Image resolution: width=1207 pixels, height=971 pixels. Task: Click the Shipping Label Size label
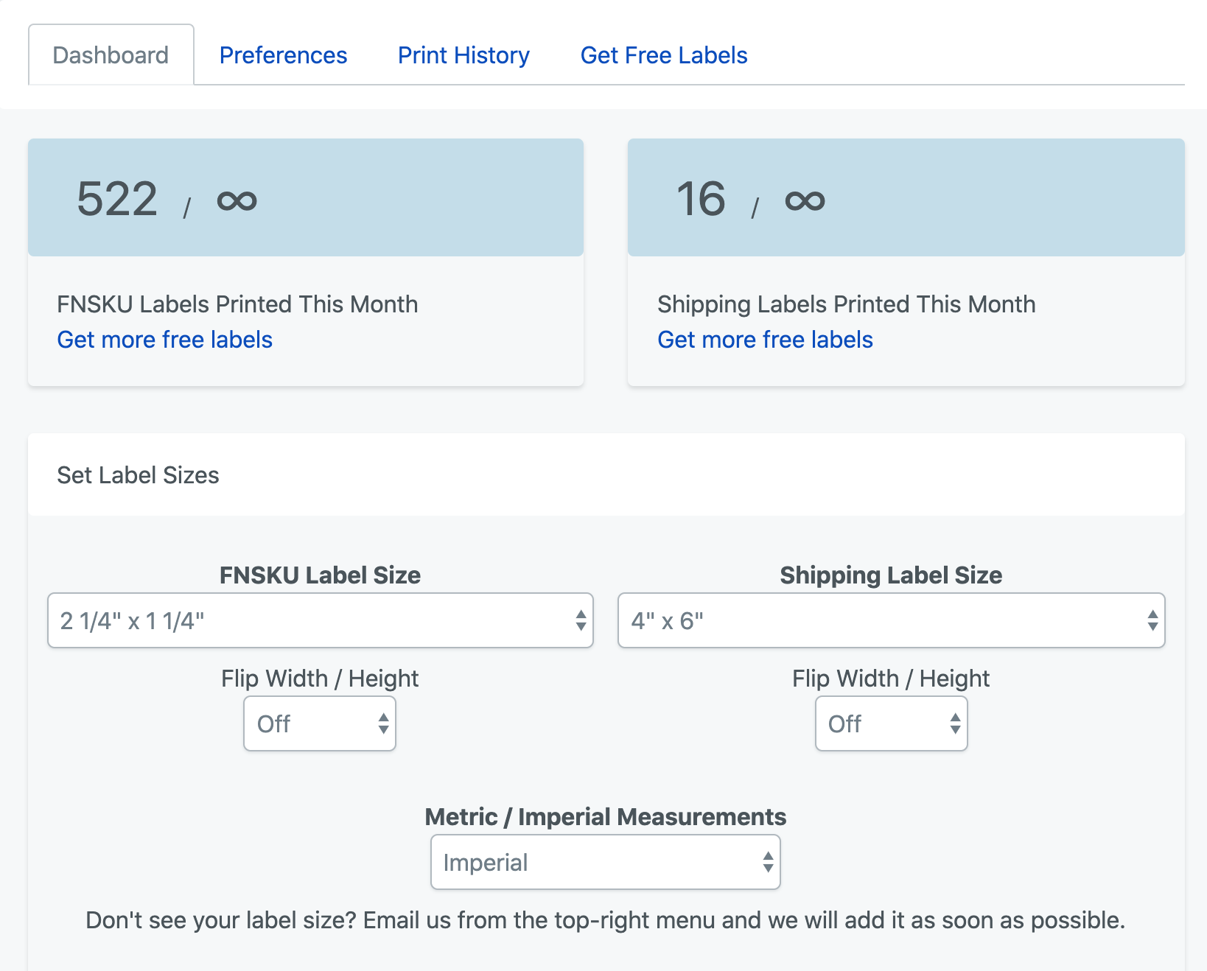coord(892,575)
